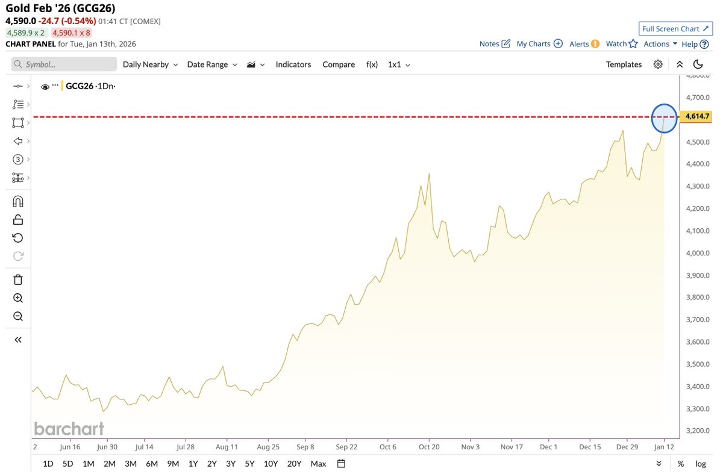The width and height of the screenshot is (723, 474).
Task: Open the chart type dropdown
Action: pyautogui.click(x=255, y=64)
